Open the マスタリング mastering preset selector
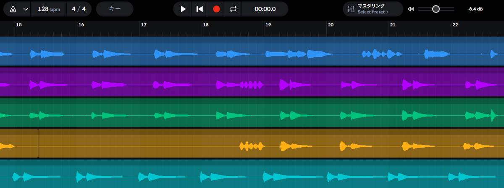Image resolution: width=504 pixels, height=188 pixels. pos(373,9)
